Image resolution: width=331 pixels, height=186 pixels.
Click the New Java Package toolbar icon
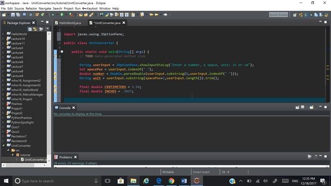click(x=37, y=14)
